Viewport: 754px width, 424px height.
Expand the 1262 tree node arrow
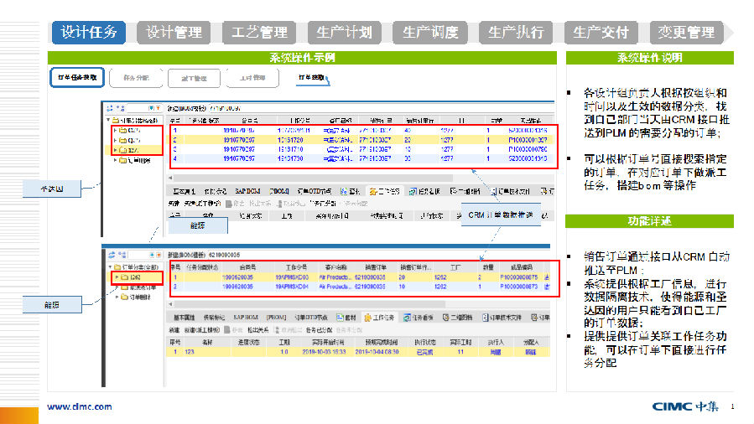[x=115, y=277]
